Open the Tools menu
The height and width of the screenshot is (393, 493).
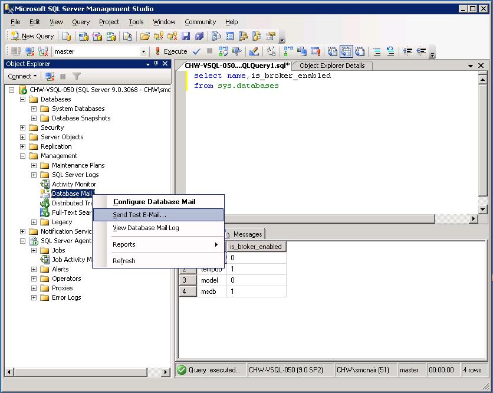click(136, 22)
